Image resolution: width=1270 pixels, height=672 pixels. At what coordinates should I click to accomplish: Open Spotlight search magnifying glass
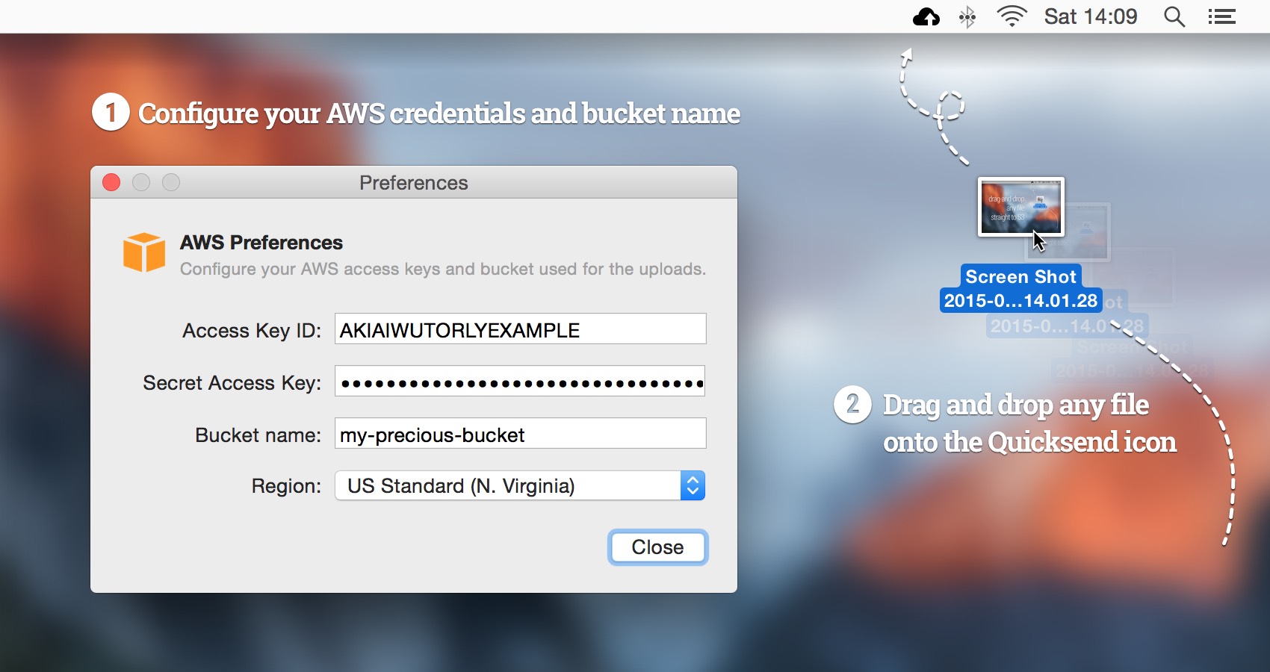tap(1174, 16)
